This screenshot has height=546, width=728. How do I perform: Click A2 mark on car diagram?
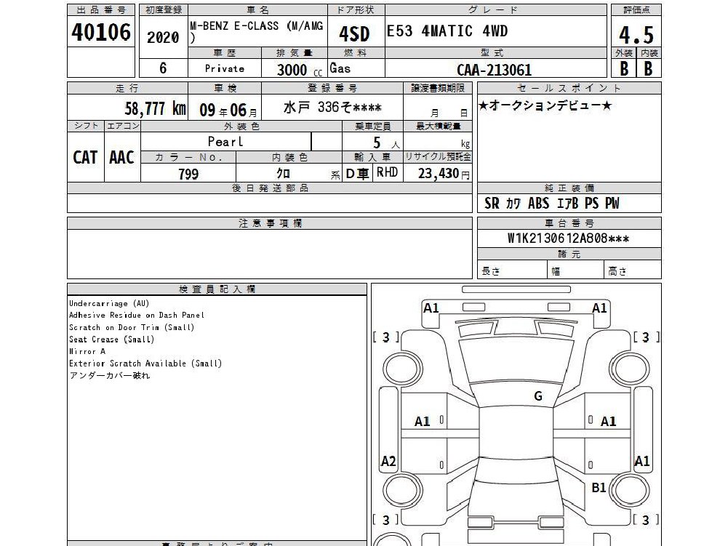click(x=388, y=461)
